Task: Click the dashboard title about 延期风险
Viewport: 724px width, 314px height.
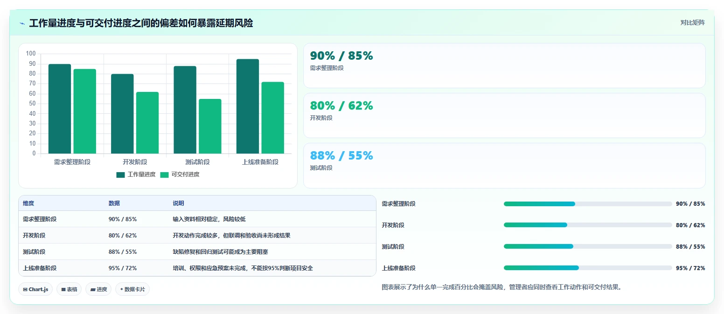Action: 141,23
